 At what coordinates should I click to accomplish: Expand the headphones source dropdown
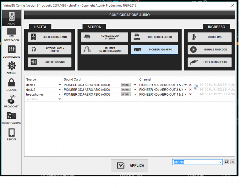pyautogui.click(x=60, y=94)
